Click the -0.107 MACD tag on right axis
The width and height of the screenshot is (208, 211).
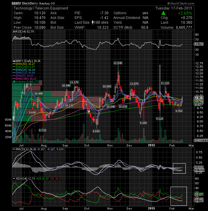tap(199, 170)
